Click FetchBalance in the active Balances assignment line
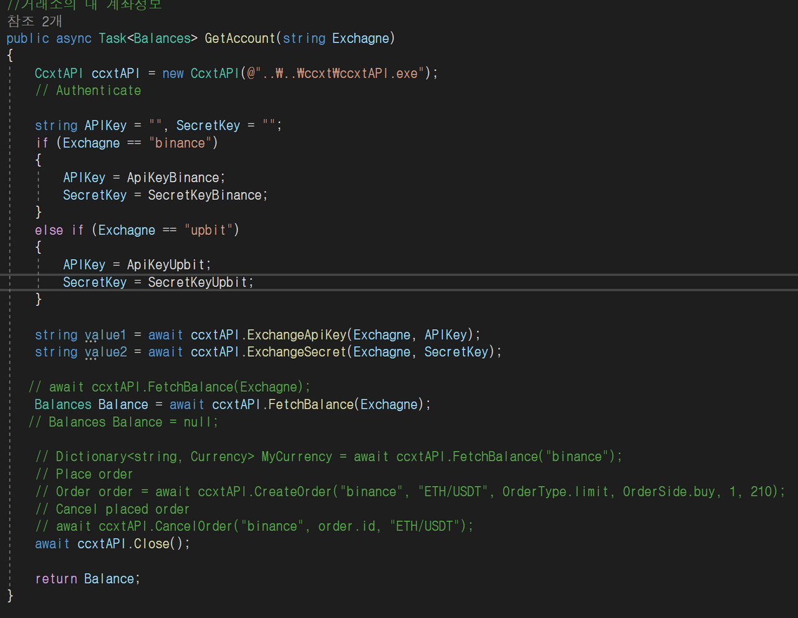Image resolution: width=798 pixels, height=618 pixels. [310, 405]
